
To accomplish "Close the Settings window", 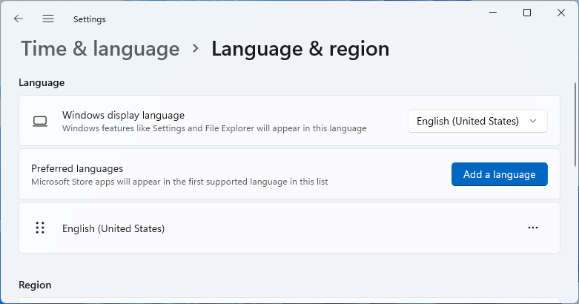I will 560,13.
